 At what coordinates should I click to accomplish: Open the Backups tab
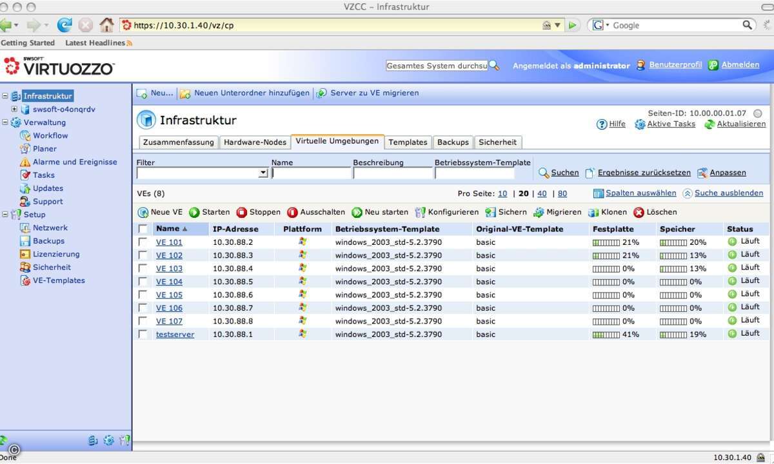pos(453,142)
